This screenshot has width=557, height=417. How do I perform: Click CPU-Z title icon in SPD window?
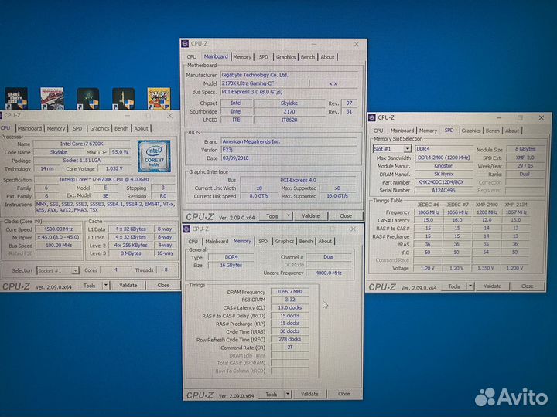coord(372,117)
